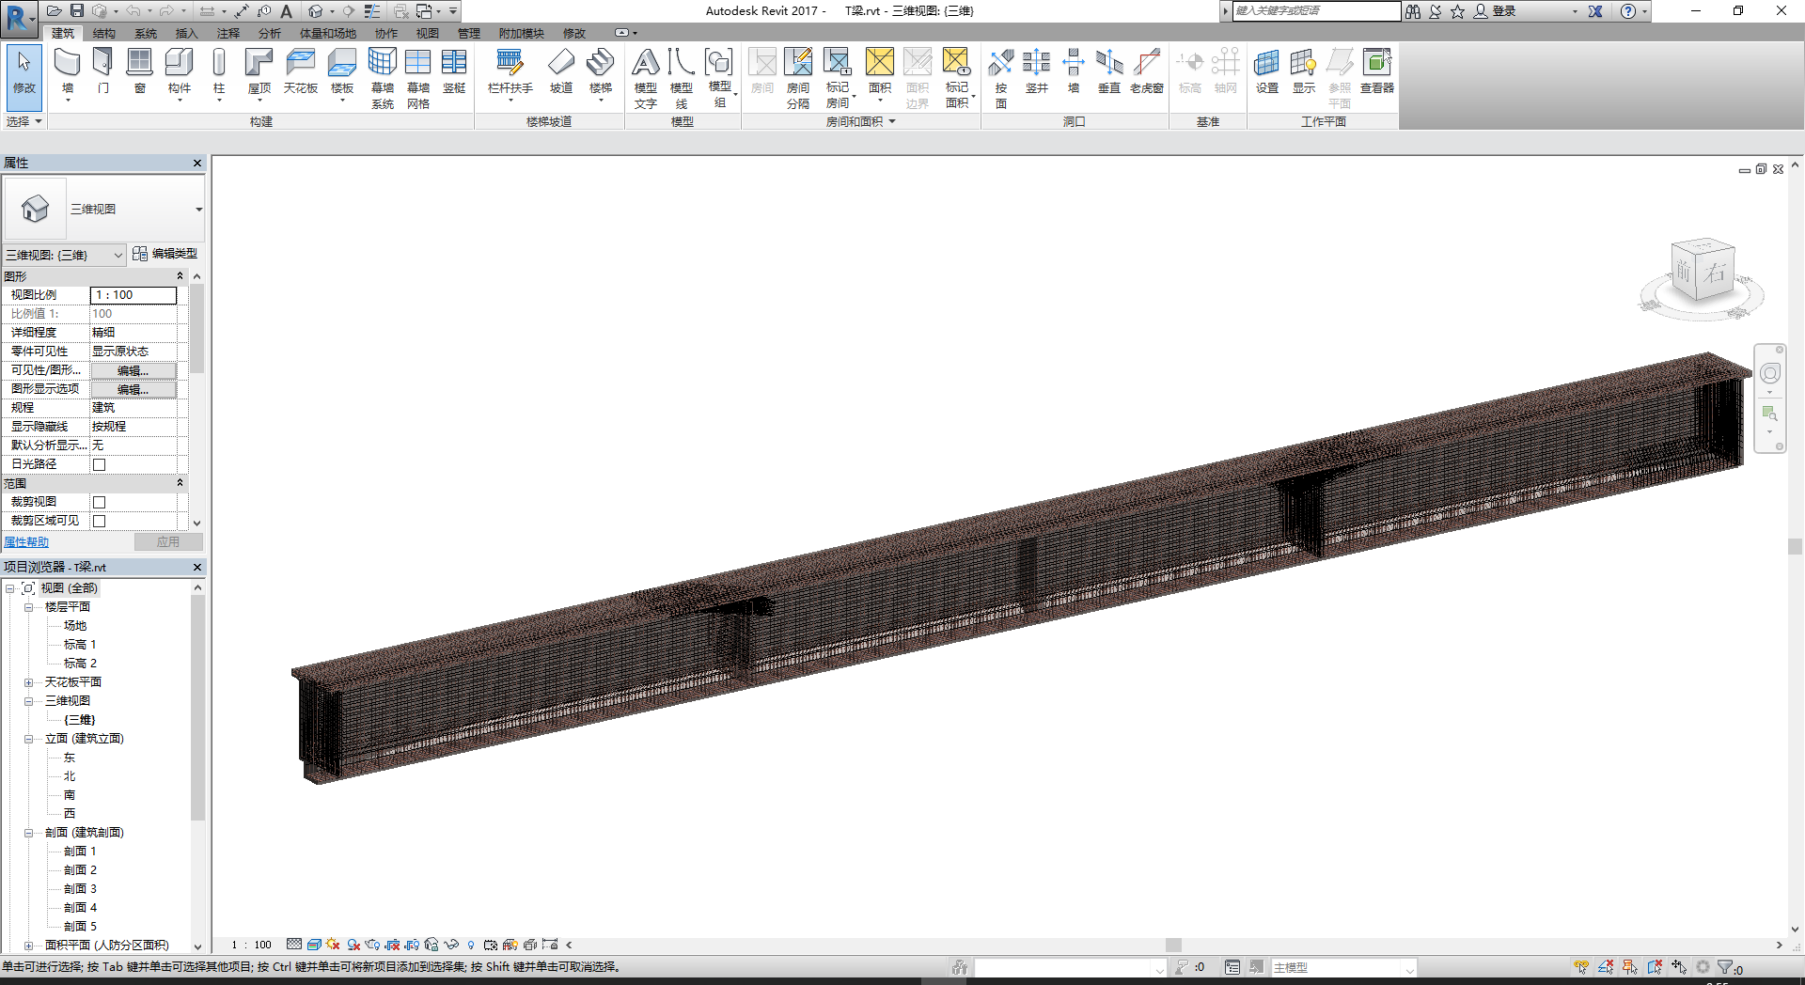
Task: Select the 门 (Door) tool
Action: pyautogui.click(x=102, y=70)
